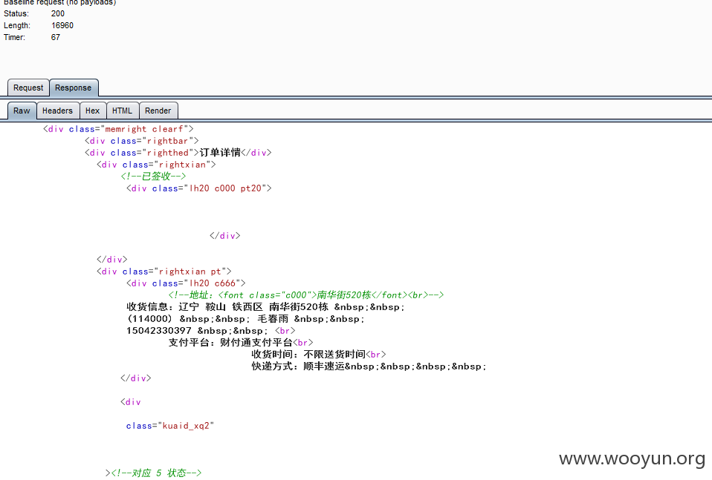Click the Length value 16960
This screenshot has width=712, height=480.
tap(62, 25)
